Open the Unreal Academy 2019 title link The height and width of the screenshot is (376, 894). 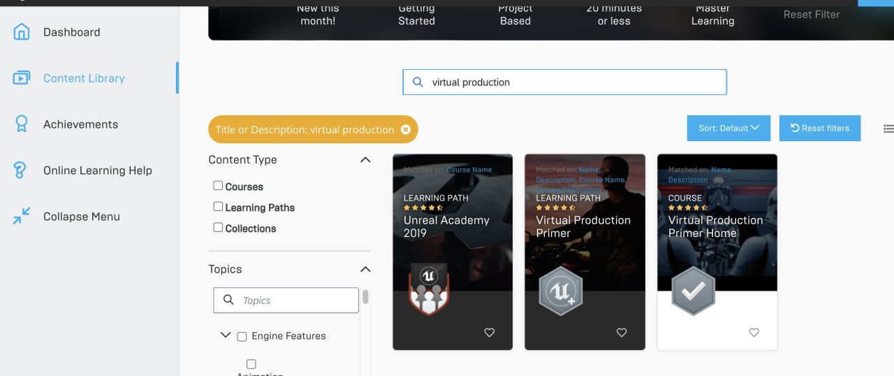tap(446, 226)
